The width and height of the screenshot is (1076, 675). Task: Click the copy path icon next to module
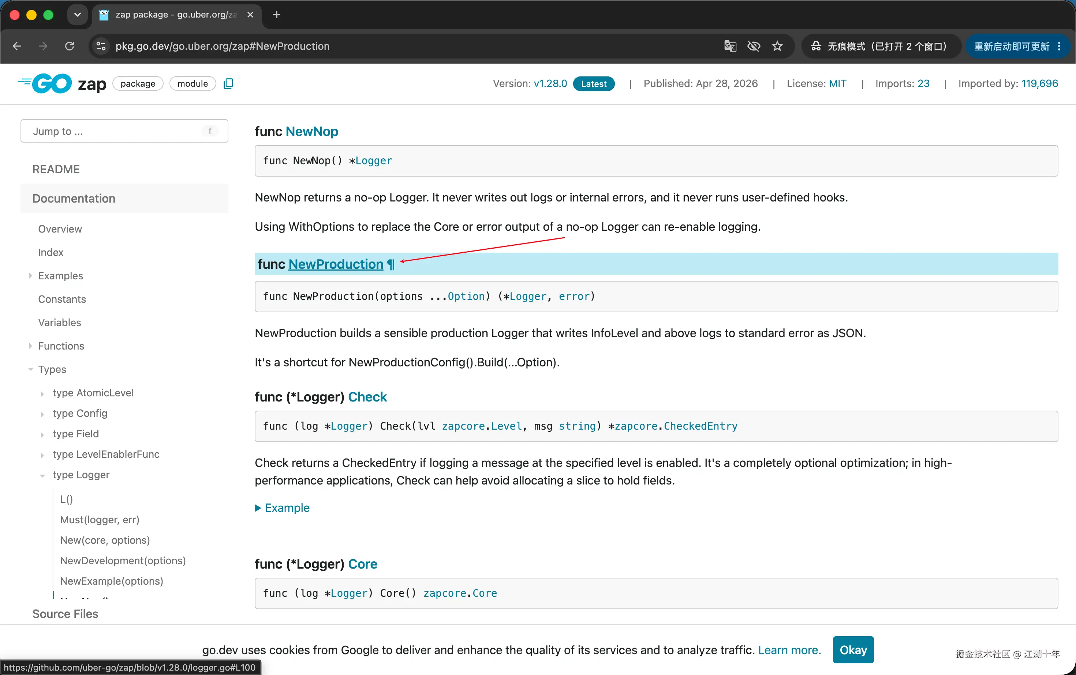228,83
